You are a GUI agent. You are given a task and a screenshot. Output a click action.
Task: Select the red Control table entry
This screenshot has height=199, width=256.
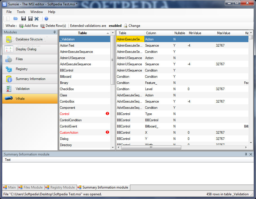[x=85, y=114]
